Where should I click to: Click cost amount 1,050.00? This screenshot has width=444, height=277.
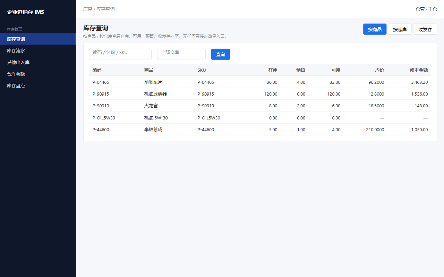point(419,129)
